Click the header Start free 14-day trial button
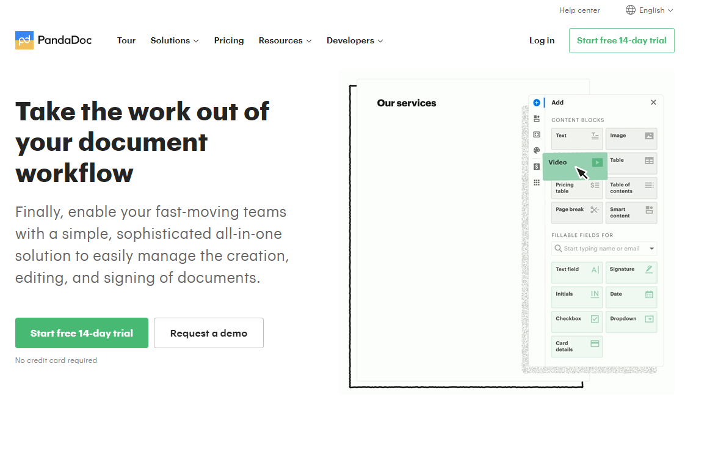This screenshot has width=718, height=449. [x=622, y=40]
